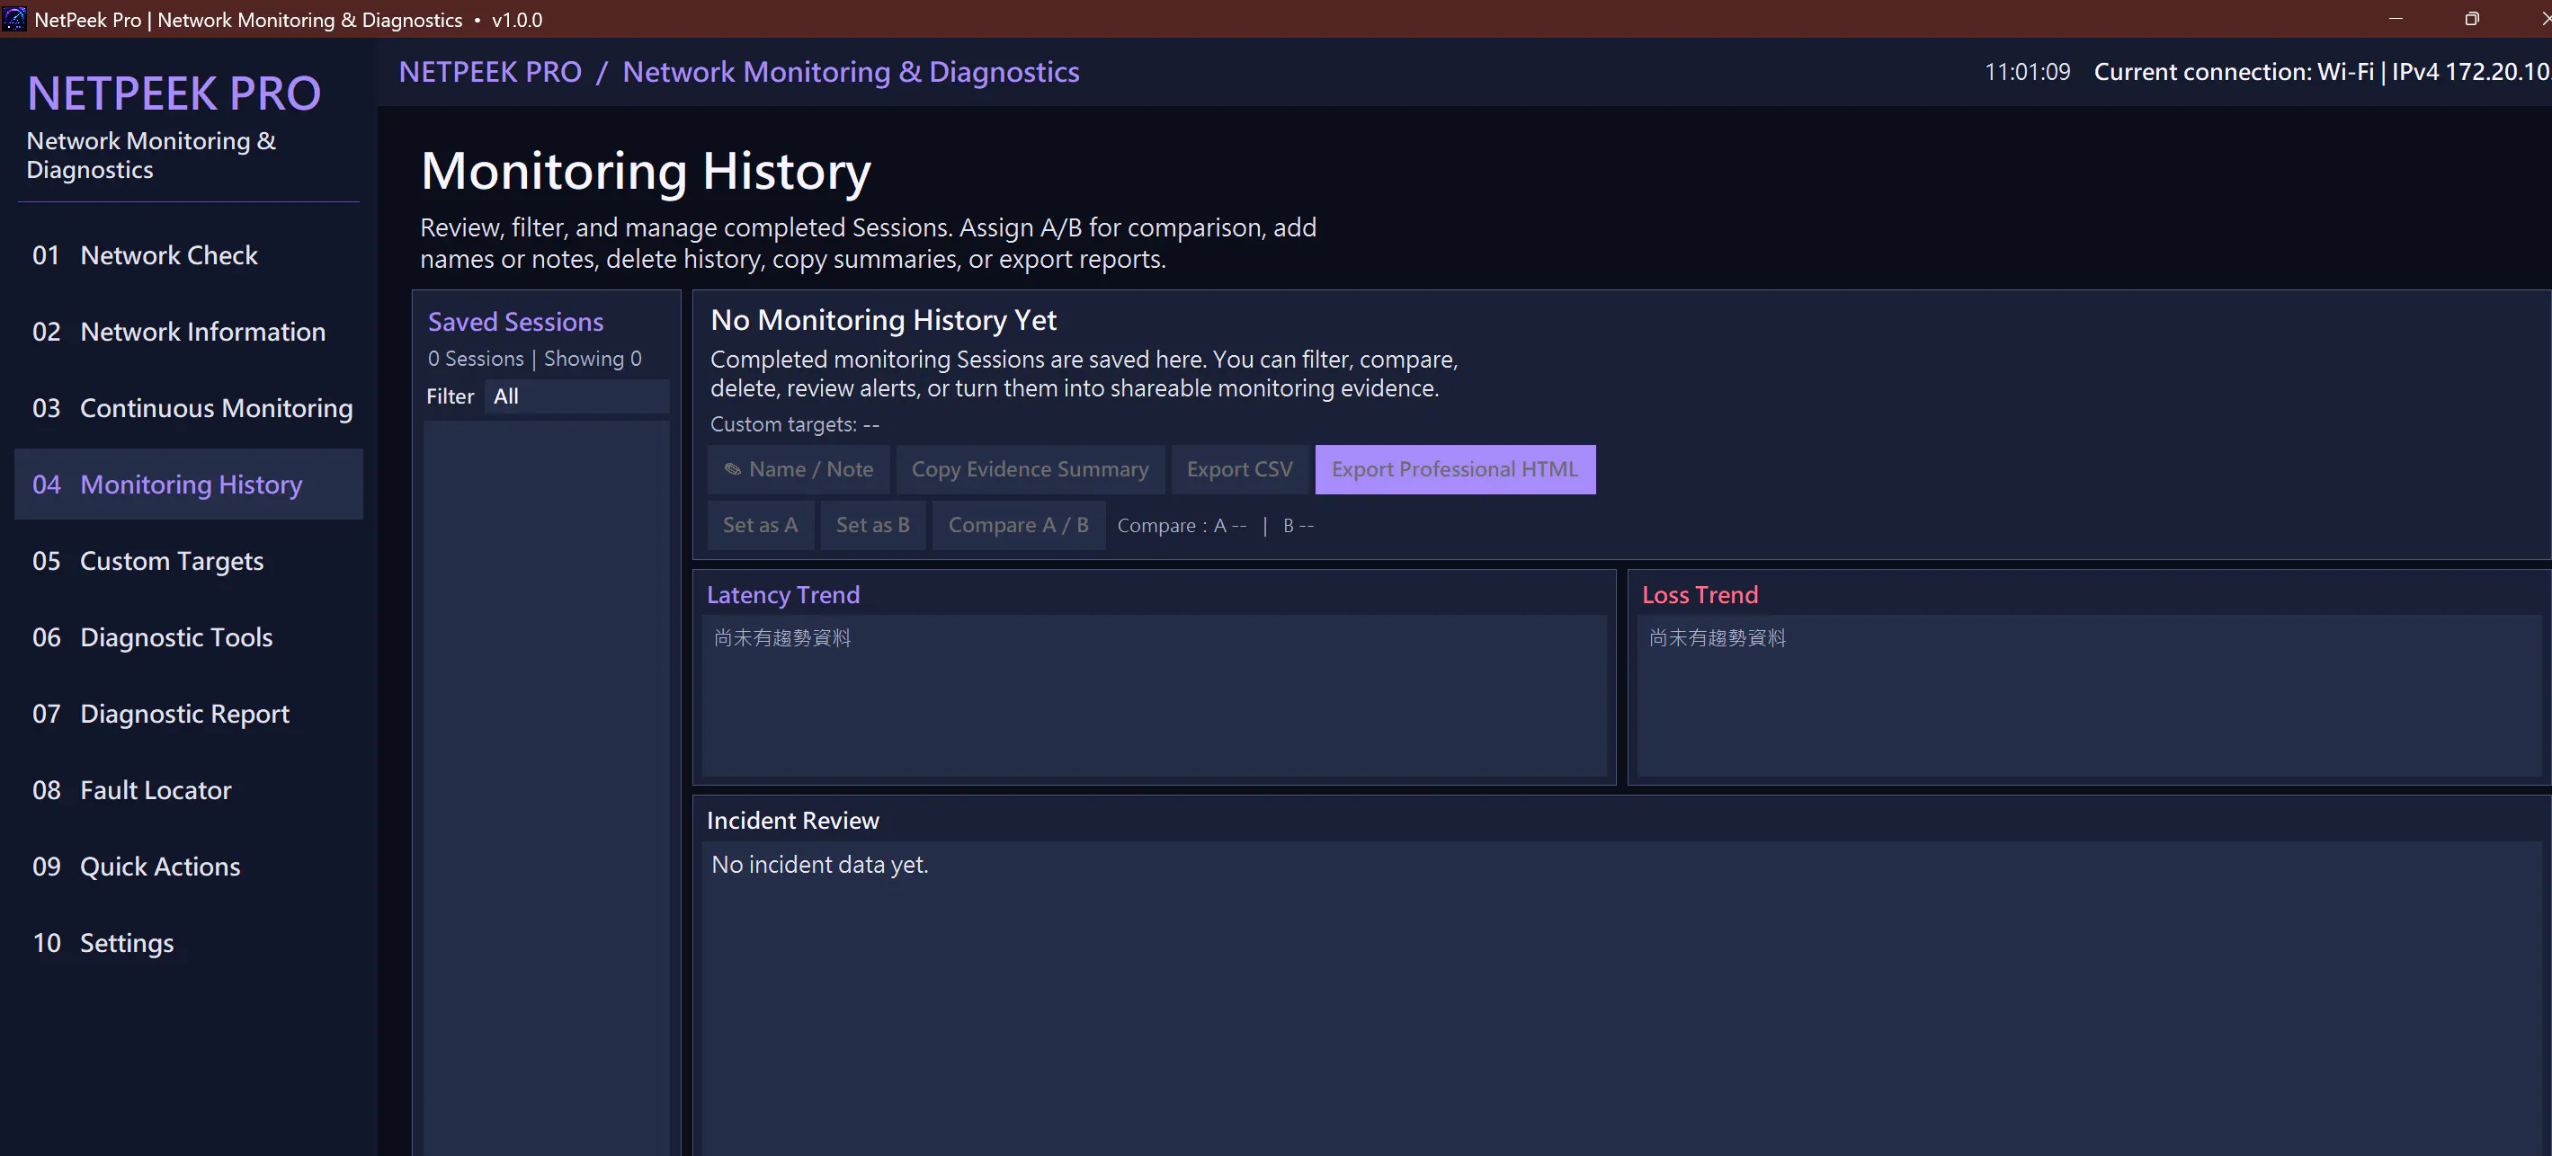Viewport: 2552px width, 1156px height.
Task: Click Compare A / B button
Action: 1019,525
